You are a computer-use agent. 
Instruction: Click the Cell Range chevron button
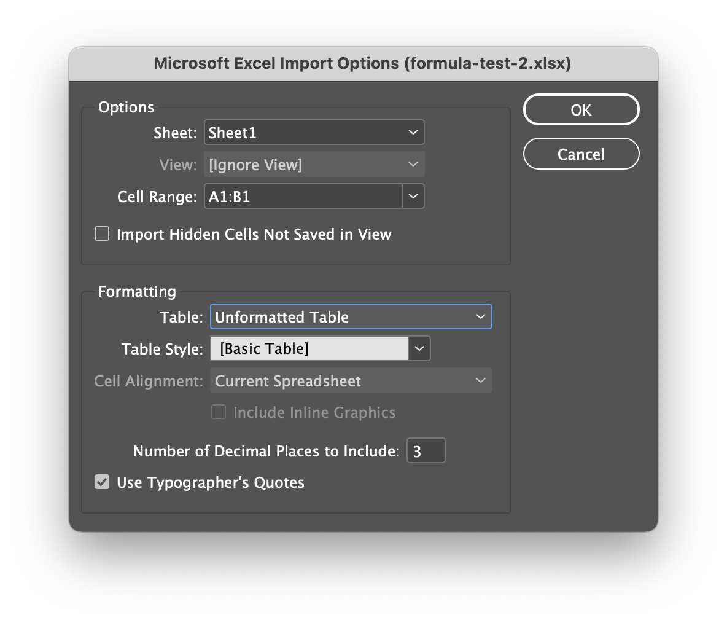pyautogui.click(x=413, y=195)
